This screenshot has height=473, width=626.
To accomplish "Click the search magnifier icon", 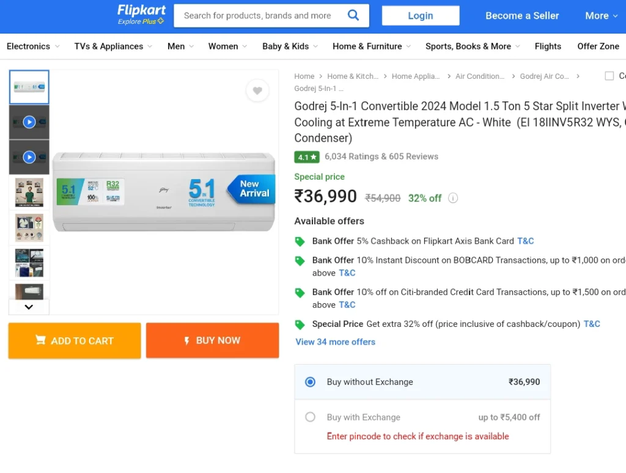I will point(353,15).
